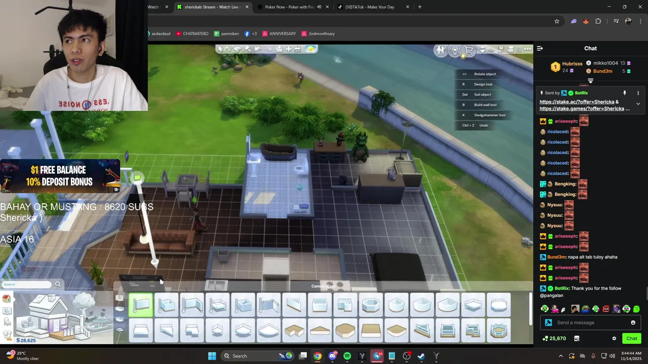648x364 pixels.
Task: Click the Send a message field
Action: pos(590,323)
